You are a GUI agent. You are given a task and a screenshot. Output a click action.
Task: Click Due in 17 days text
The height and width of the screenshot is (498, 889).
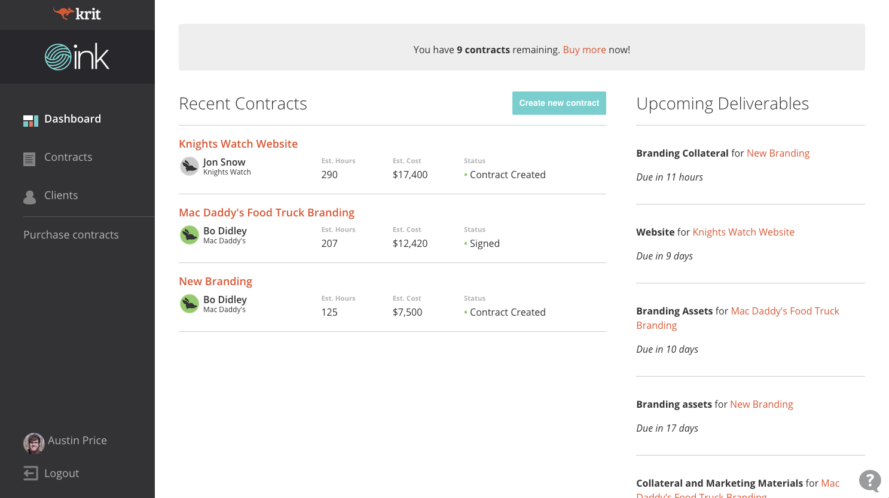point(667,428)
